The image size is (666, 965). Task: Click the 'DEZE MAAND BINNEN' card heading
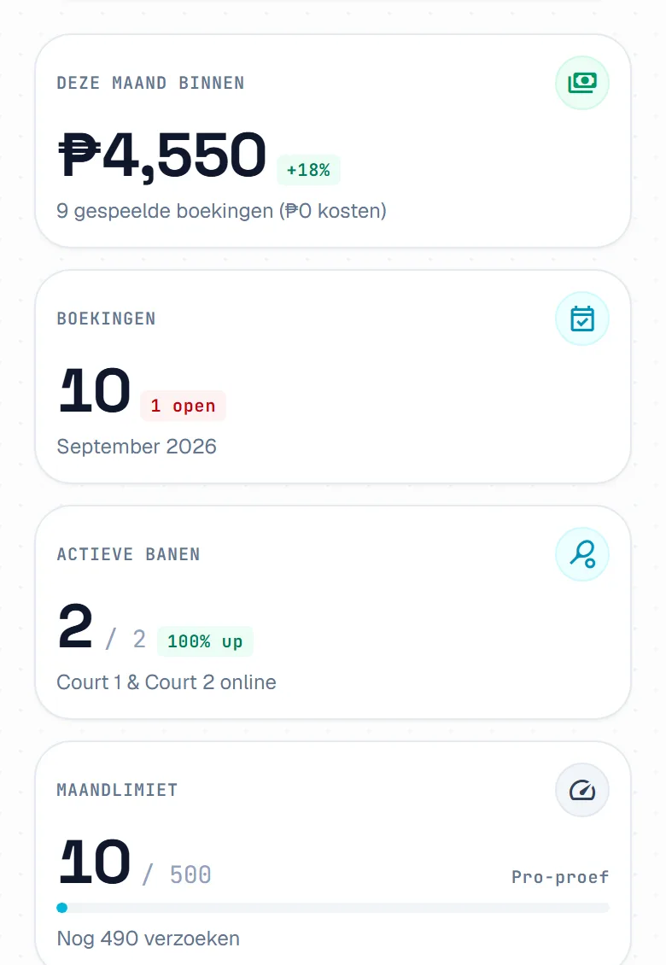[x=151, y=83]
